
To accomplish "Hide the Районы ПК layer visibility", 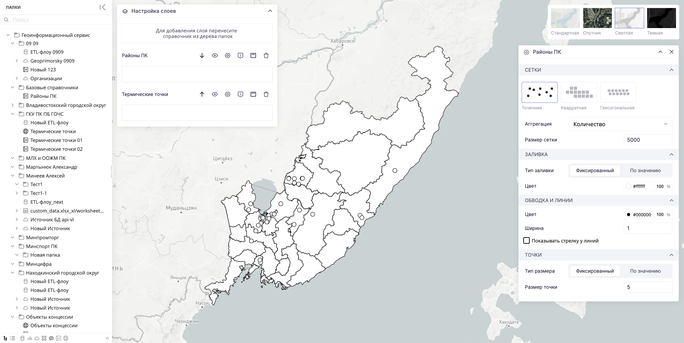I will [215, 56].
